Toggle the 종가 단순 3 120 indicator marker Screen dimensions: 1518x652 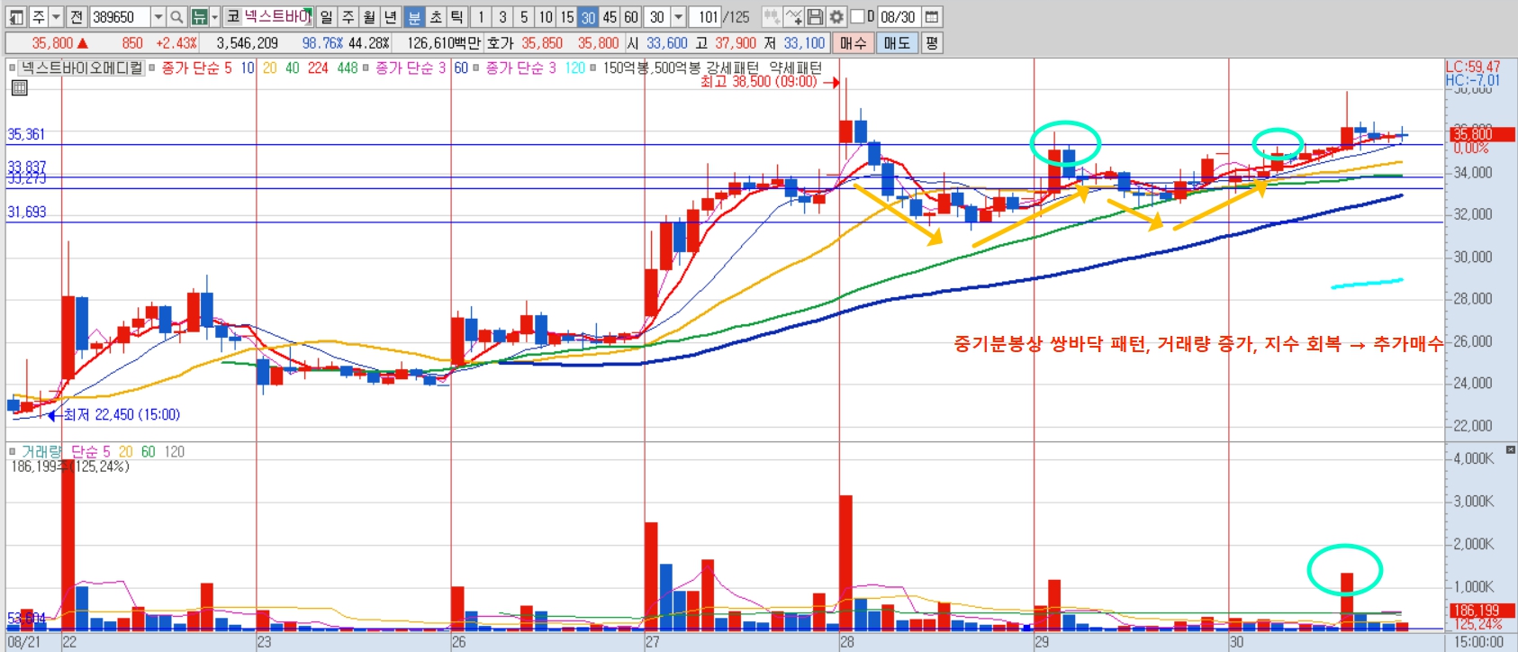(476, 68)
